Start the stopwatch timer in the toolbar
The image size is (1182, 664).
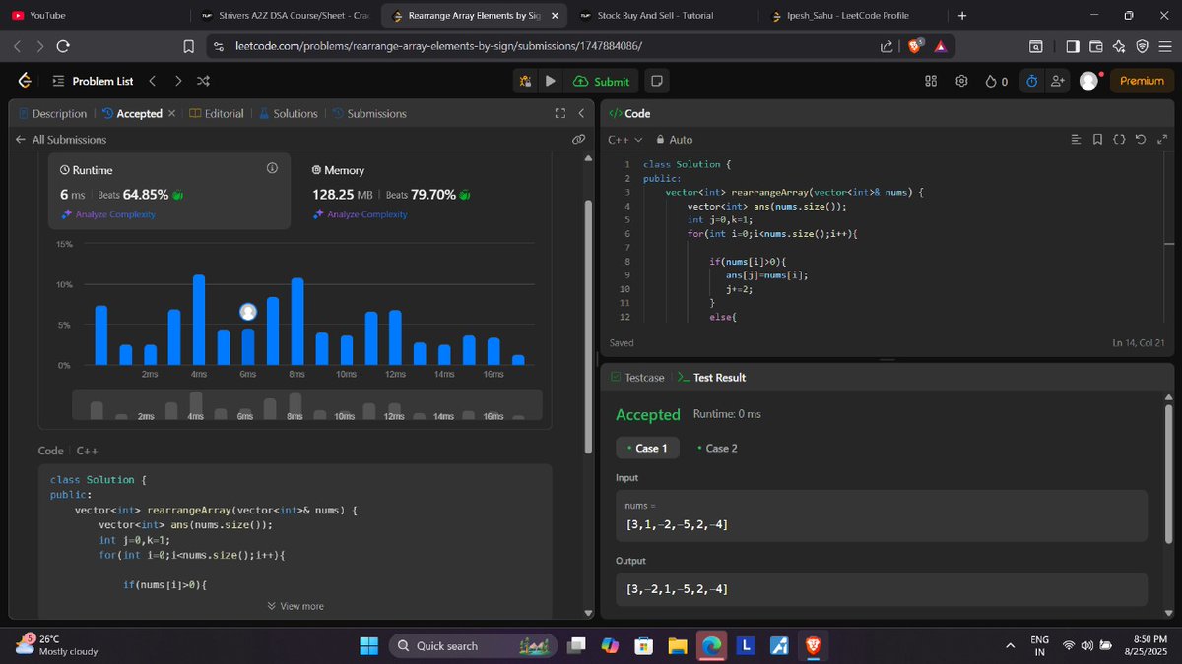1030,82
